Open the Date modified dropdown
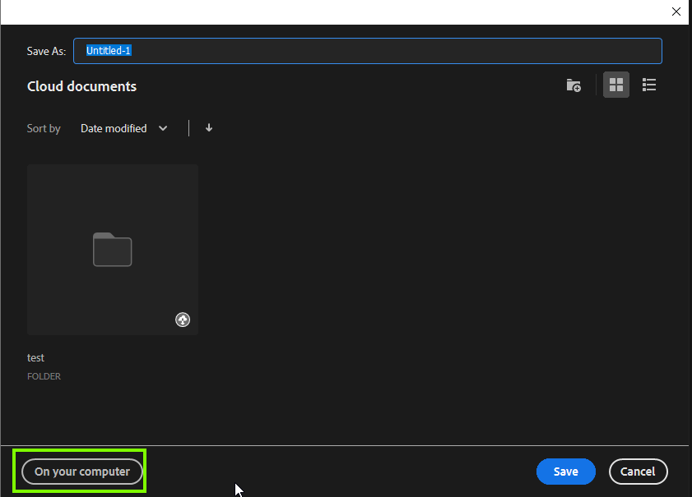This screenshot has width=692, height=497. pyautogui.click(x=123, y=128)
